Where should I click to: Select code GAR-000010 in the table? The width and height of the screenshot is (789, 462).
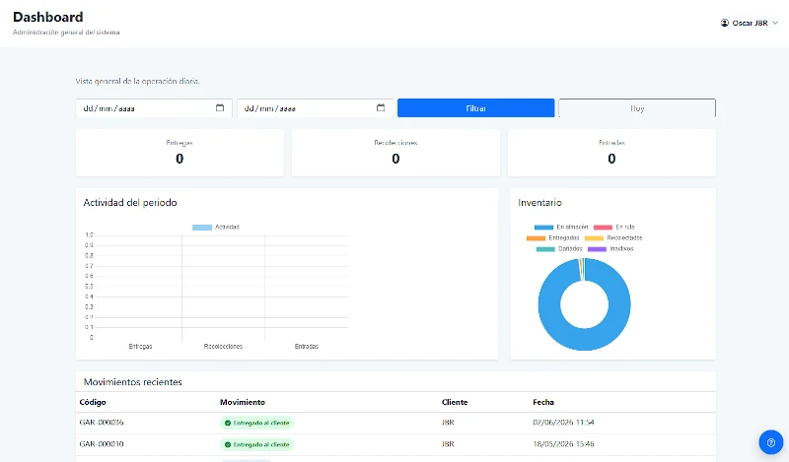102,444
